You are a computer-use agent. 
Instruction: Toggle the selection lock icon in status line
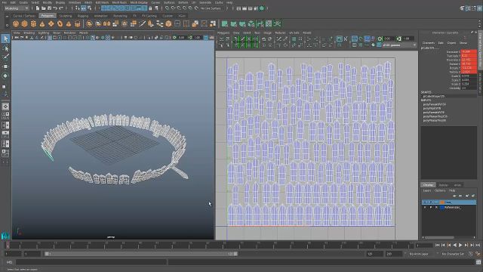tap(150, 8)
